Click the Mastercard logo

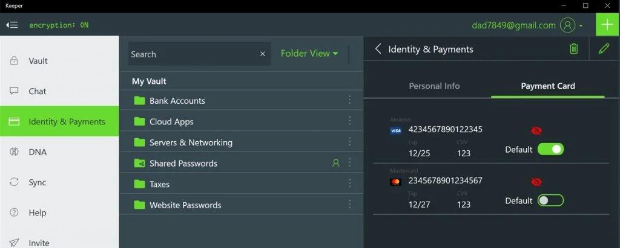(395, 182)
